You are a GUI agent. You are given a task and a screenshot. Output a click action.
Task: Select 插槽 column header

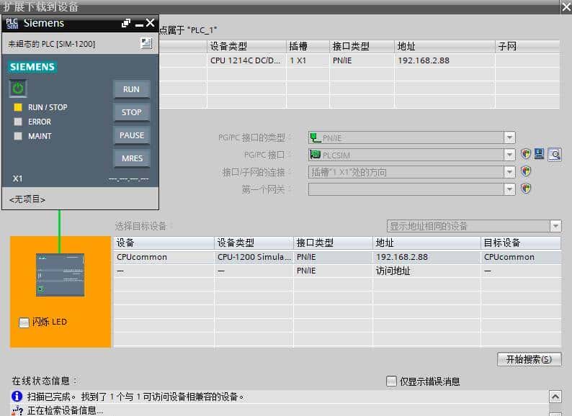tap(308, 46)
